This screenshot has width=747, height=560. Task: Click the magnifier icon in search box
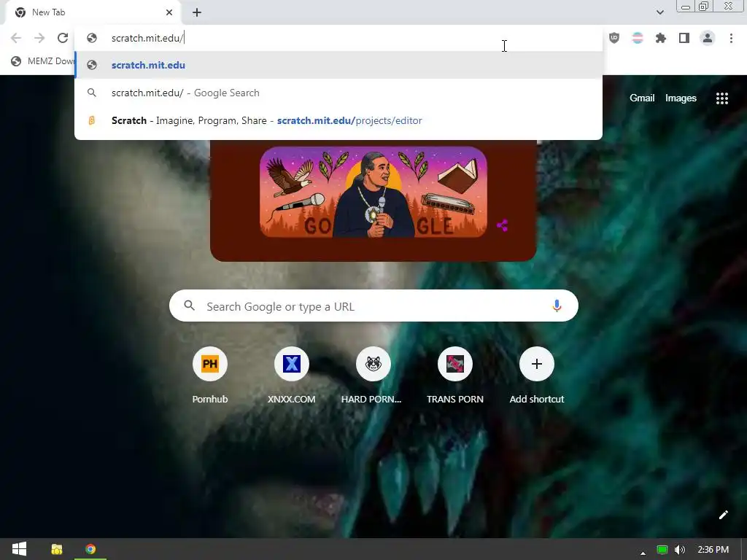tap(189, 306)
